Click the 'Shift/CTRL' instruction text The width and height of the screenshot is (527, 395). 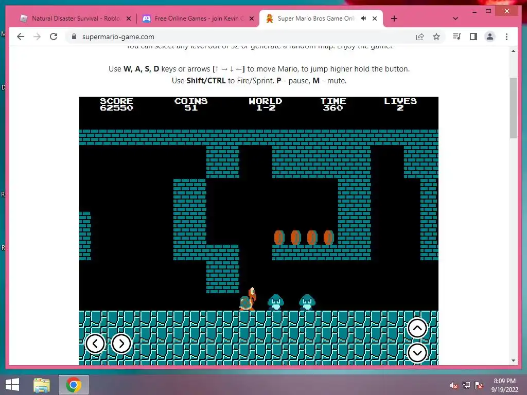[206, 81]
